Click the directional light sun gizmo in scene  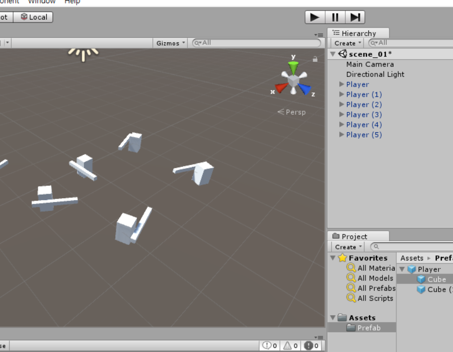(x=83, y=54)
